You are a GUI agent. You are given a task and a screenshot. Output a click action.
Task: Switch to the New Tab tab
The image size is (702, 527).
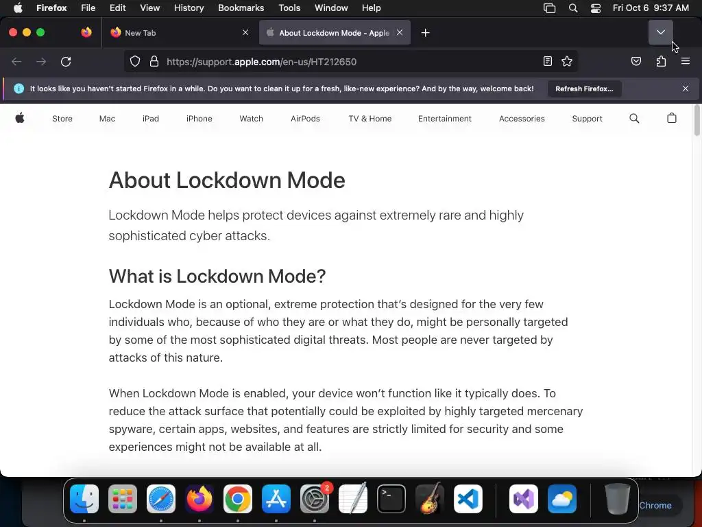point(179,33)
